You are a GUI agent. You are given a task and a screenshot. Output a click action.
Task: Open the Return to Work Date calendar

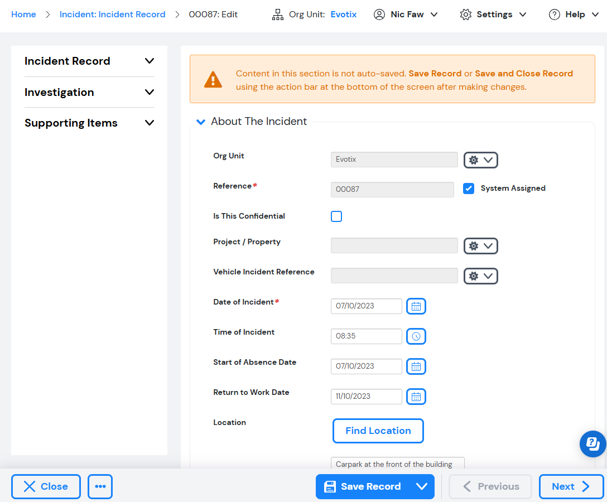[x=416, y=397]
